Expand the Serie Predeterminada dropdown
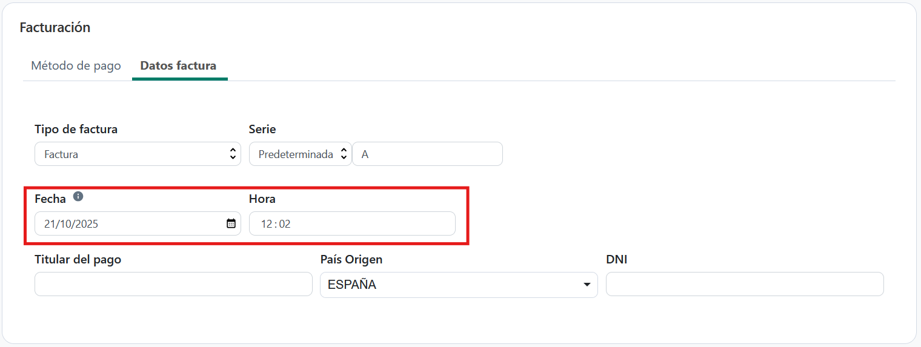921x347 pixels. tap(296, 154)
